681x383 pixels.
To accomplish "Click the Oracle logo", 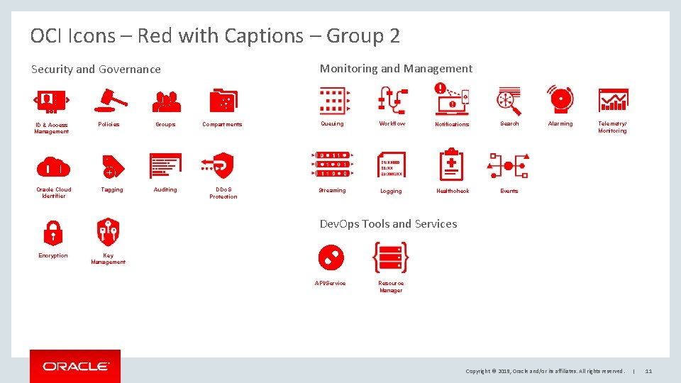I will coord(75,366).
